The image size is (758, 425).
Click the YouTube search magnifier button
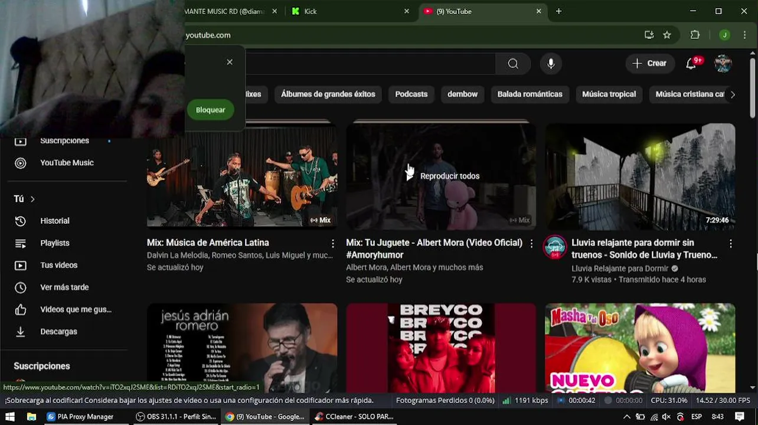click(513, 64)
